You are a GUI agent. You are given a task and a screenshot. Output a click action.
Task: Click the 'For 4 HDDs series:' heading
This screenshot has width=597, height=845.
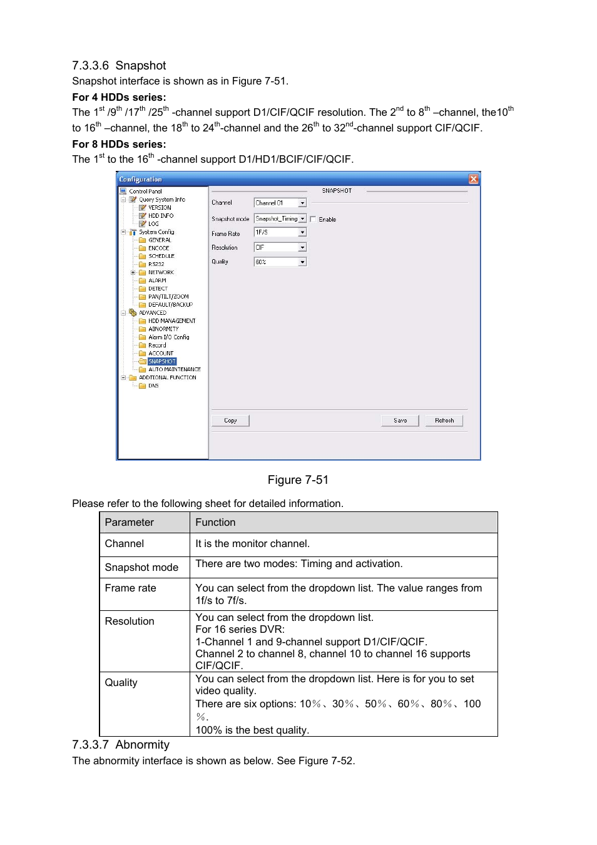coord(119,97)
